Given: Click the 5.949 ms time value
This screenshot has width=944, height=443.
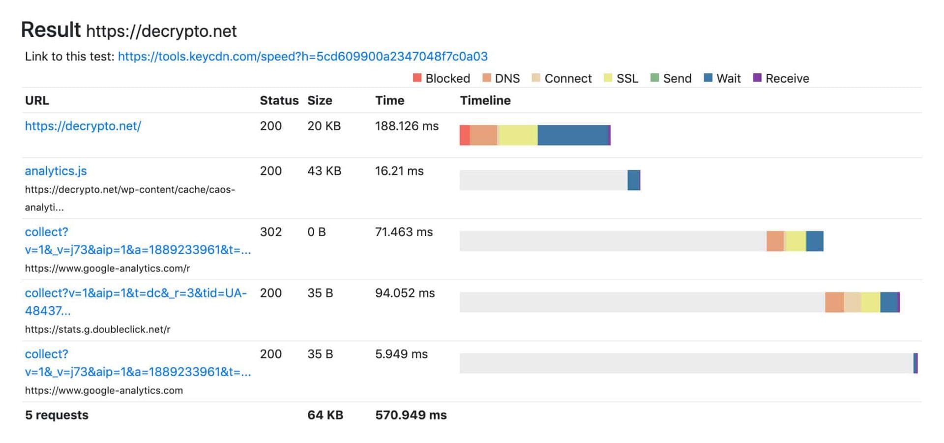Looking at the screenshot, I should pos(401,354).
